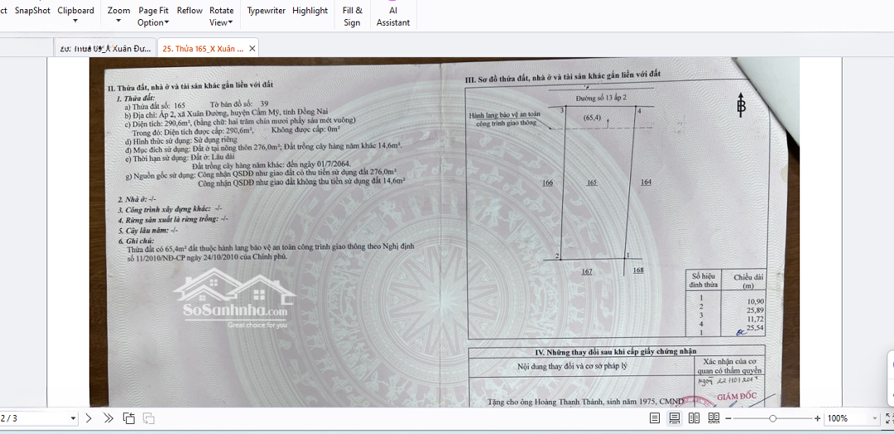
Task: Click the zoom in plus icon
Action: coord(818,418)
